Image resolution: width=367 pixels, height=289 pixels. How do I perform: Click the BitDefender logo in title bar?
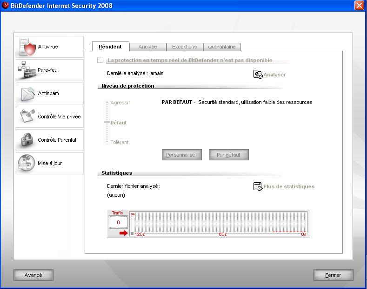(5, 5)
